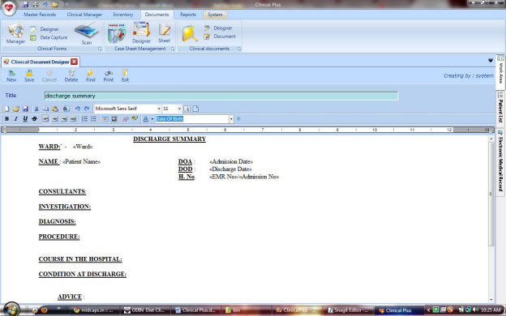Open font color dropdown arrow

[x=152, y=119]
